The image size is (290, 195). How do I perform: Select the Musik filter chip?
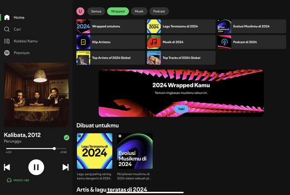(x=139, y=11)
